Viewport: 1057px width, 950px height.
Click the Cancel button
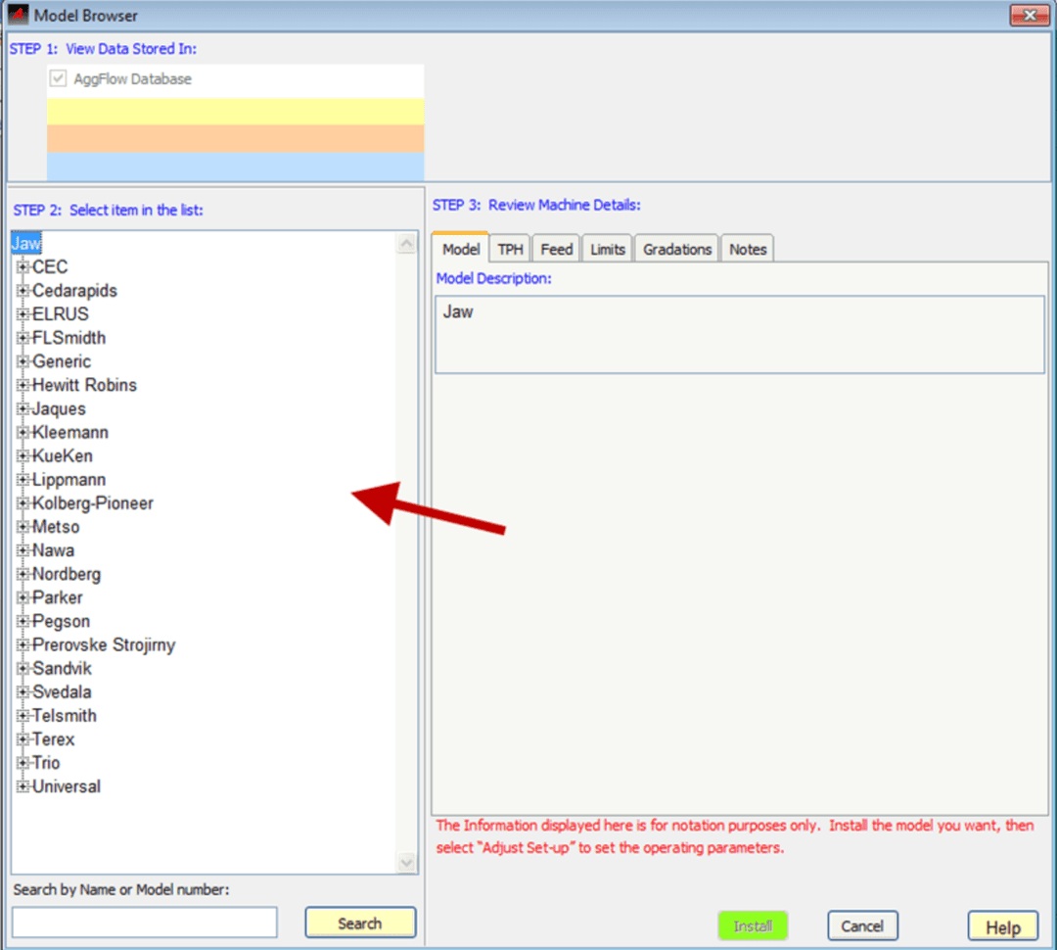point(862,926)
